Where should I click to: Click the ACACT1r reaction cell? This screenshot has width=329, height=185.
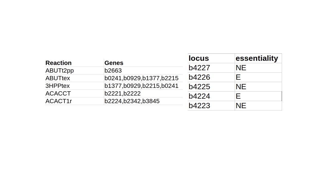coord(59,101)
